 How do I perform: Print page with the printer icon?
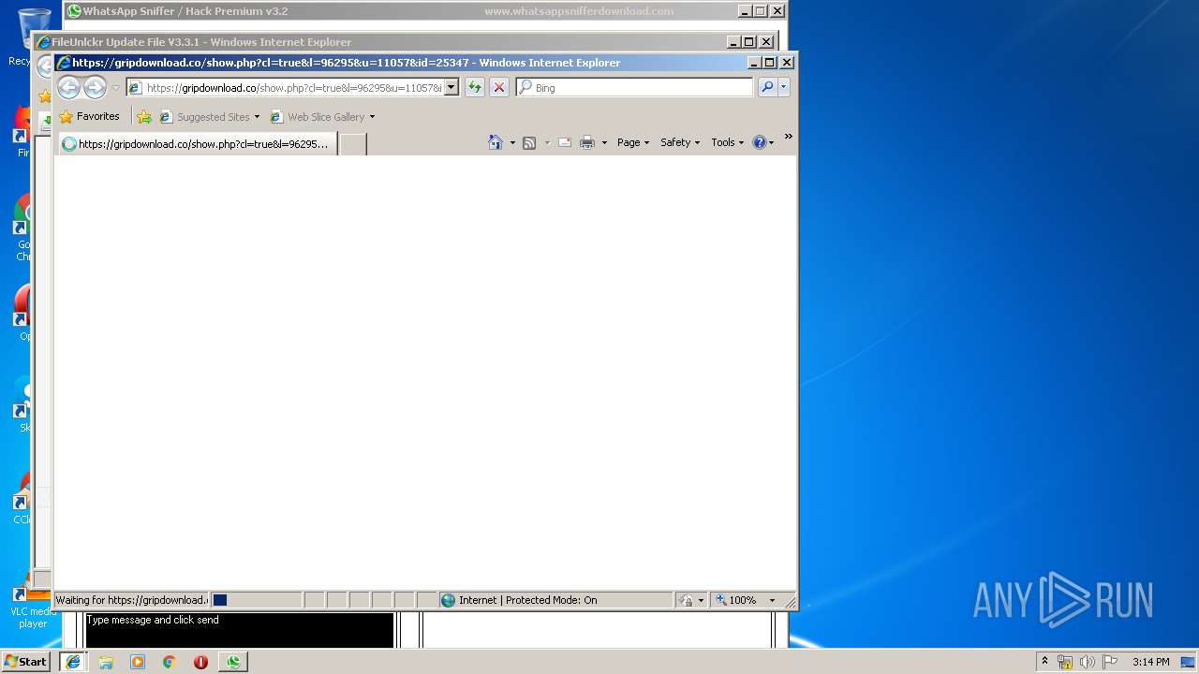(x=587, y=142)
